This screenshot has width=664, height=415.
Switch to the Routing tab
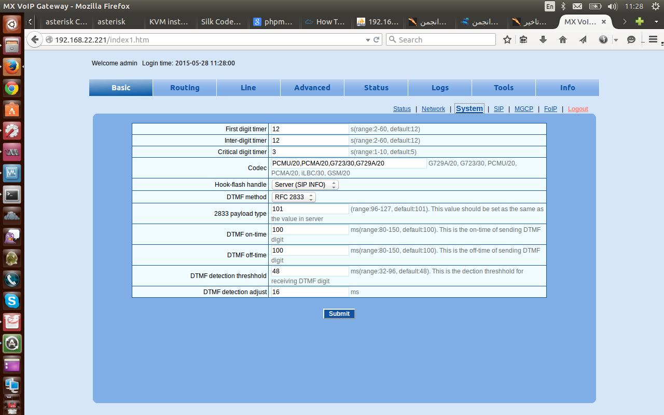pyautogui.click(x=185, y=88)
